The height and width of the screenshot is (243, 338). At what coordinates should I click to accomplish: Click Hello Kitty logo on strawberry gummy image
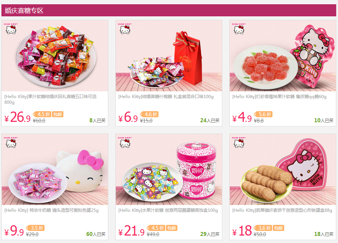click(x=239, y=29)
